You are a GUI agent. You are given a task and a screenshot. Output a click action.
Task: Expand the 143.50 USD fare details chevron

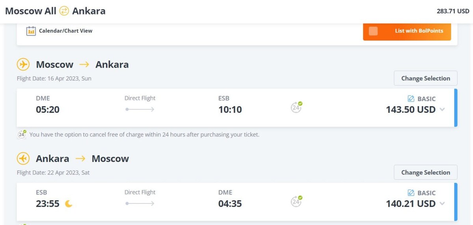pos(442,110)
